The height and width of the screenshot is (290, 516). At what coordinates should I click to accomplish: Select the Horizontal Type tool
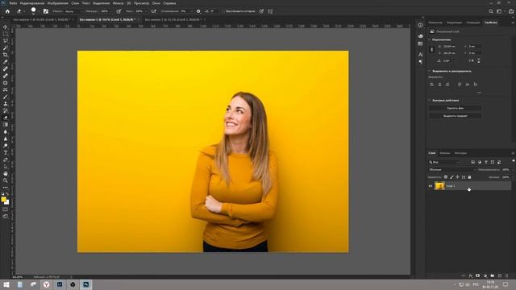pos(6,152)
